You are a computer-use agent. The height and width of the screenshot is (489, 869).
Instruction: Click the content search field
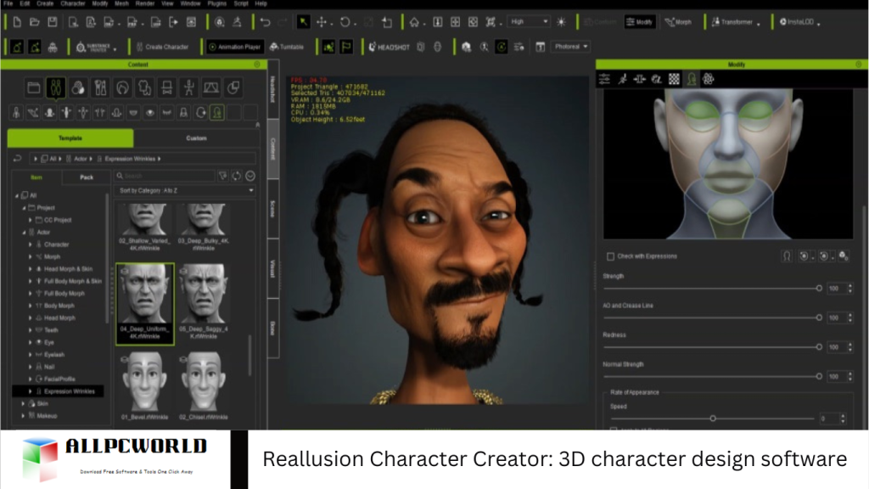pyautogui.click(x=165, y=176)
